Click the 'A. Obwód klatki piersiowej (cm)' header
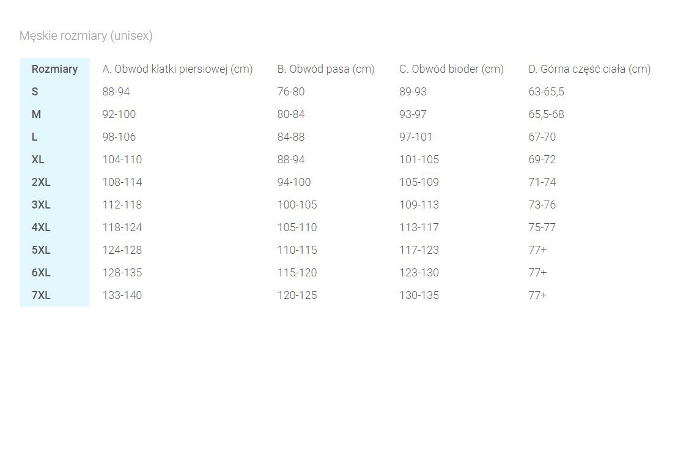 [177, 69]
